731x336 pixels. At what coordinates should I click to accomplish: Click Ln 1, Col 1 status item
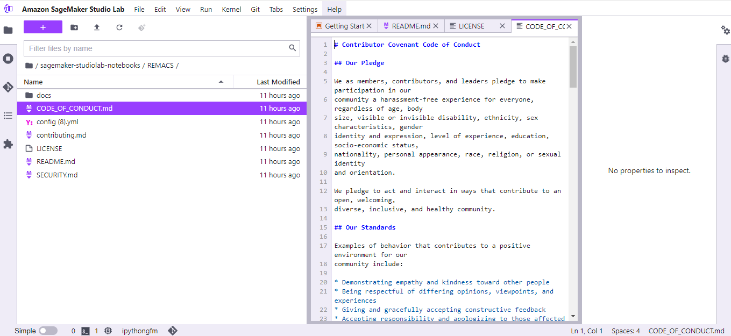[587, 331]
